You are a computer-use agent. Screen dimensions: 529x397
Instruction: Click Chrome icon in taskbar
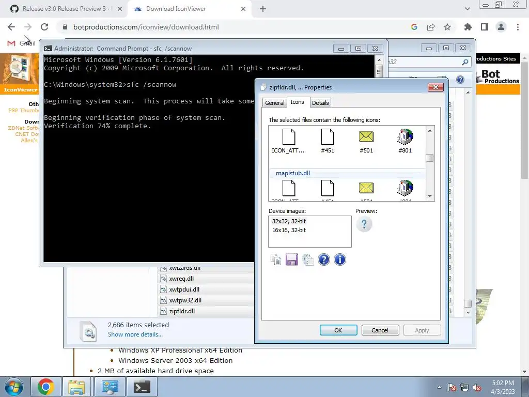click(46, 387)
